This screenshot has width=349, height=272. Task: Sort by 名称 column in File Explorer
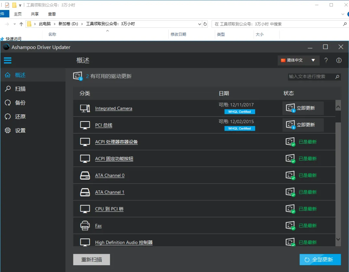click(x=52, y=34)
